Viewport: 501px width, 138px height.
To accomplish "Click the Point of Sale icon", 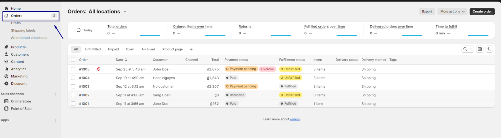I will 6,109.
